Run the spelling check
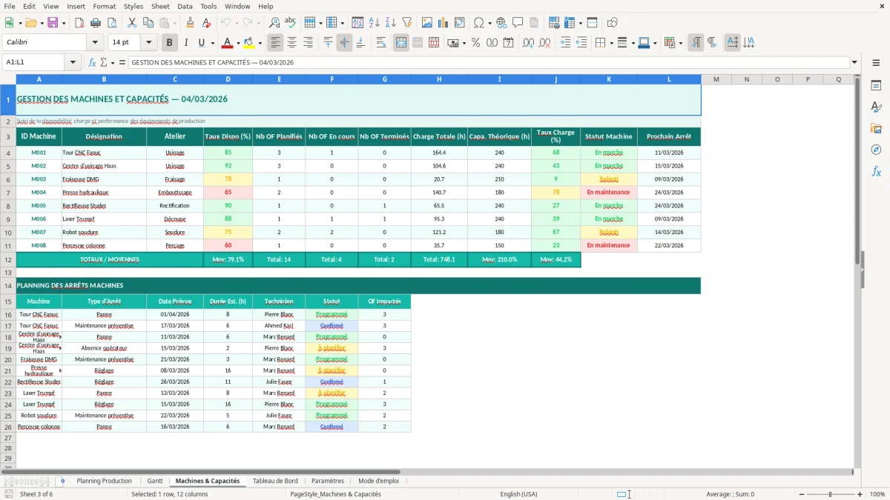890x500 pixels. pos(291,23)
